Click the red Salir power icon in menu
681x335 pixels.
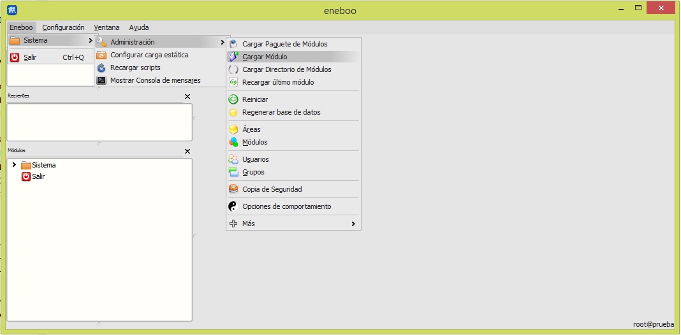tap(15, 57)
